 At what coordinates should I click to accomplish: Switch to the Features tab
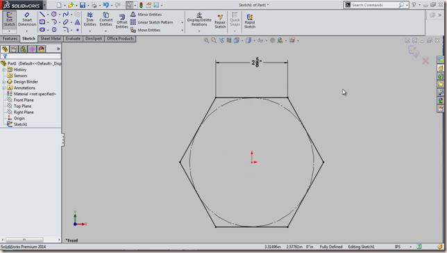click(x=10, y=38)
